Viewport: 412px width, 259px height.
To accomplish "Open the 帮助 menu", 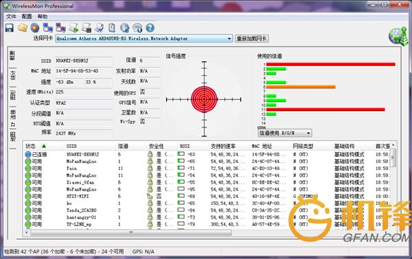I will pyautogui.click(x=43, y=16).
